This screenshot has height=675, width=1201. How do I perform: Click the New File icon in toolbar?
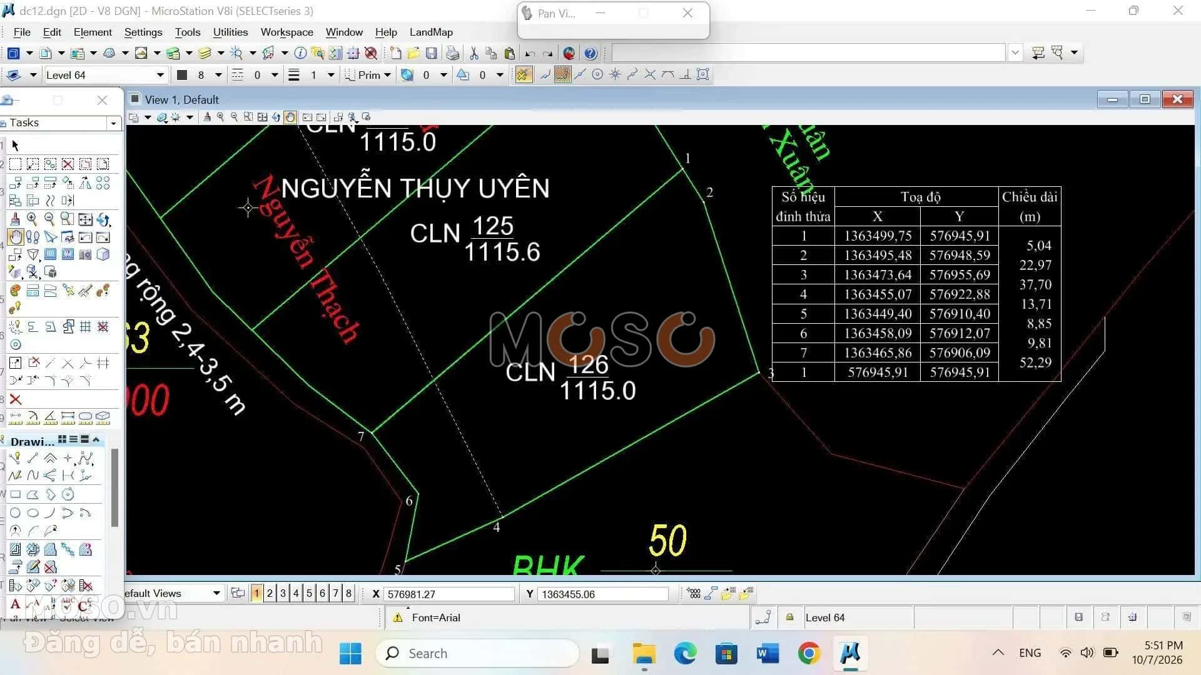395,53
